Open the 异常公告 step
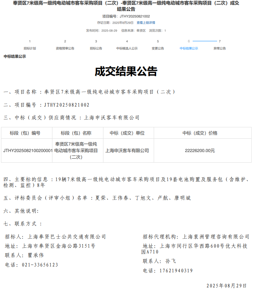This screenshot has width=253, height=291. (220, 48)
